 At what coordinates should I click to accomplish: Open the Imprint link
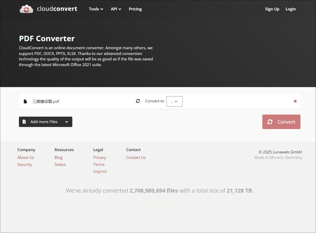pos(100,171)
